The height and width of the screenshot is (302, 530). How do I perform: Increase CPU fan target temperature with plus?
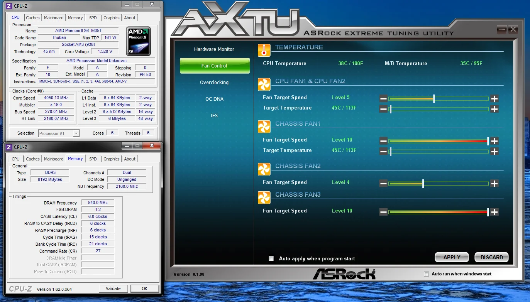pos(494,109)
